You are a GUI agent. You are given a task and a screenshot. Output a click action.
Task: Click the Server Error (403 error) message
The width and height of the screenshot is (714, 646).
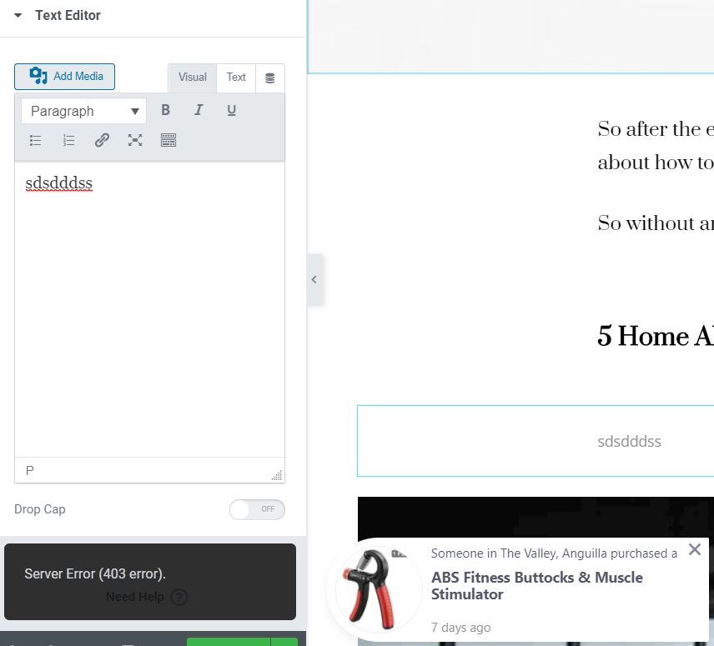tap(95, 573)
